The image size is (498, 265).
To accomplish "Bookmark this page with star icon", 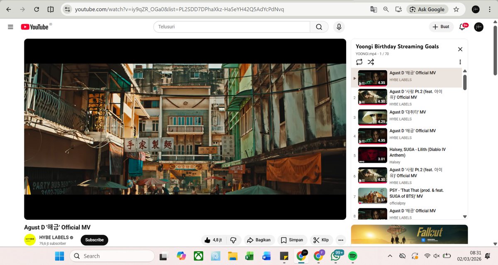I will pos(456,9).
